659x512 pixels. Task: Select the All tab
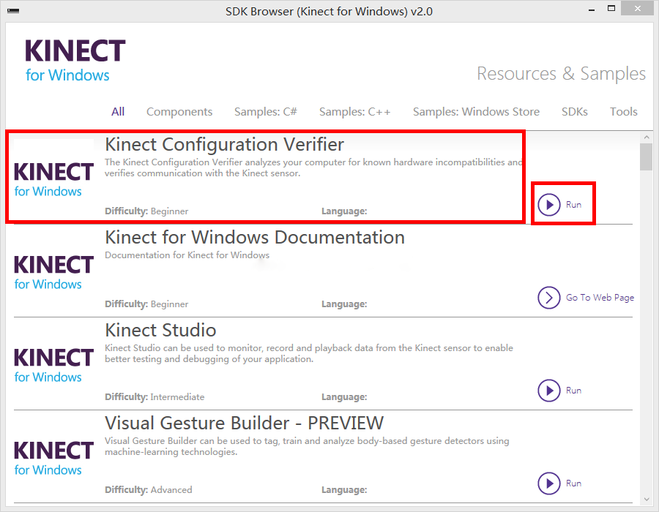tap(118, 112)
